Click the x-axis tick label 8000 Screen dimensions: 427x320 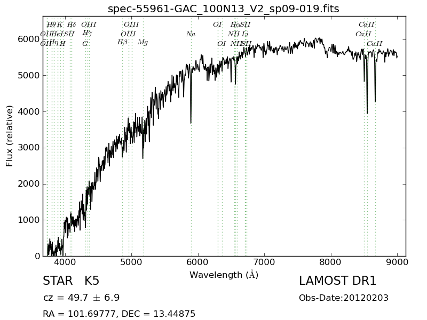tap(331, 262)
